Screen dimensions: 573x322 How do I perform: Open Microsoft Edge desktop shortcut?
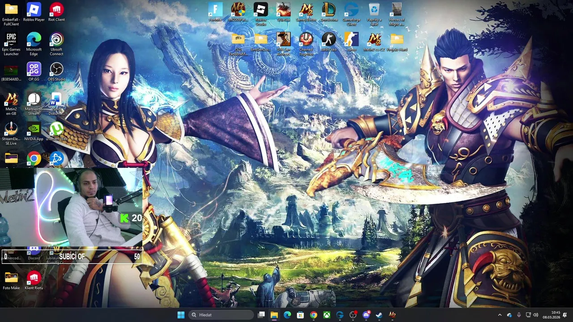(34, 44)
